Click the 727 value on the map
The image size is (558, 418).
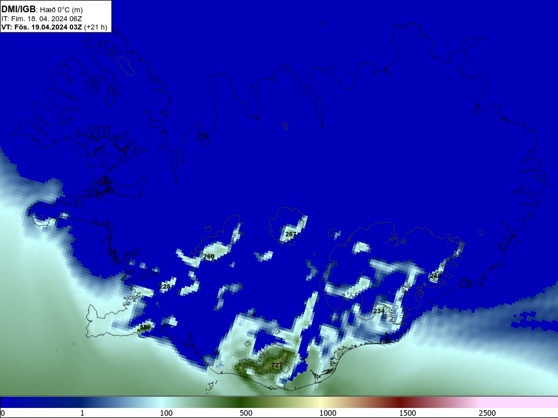pyautogui.click(x=277, y=365)
